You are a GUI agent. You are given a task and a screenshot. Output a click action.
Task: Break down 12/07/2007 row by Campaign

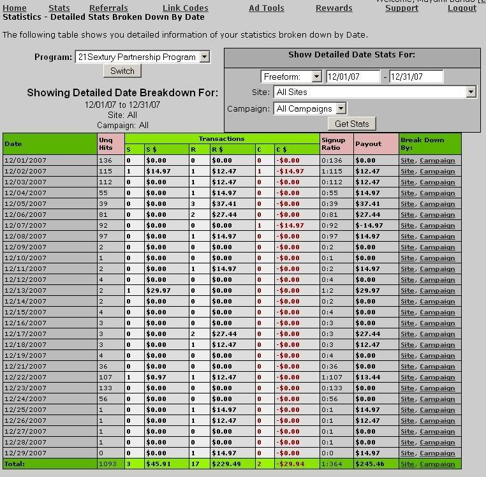tap(437, 226)
